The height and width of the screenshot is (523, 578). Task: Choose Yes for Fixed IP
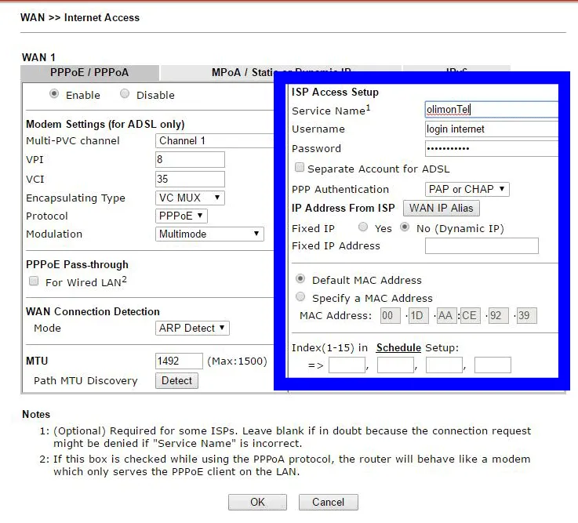[x=363, y=227]
